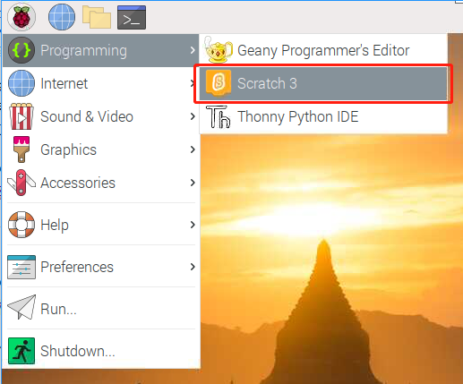Click the Shutdown running man icon
This screenshot has width=463, height=384.
[x=21, y=351]
